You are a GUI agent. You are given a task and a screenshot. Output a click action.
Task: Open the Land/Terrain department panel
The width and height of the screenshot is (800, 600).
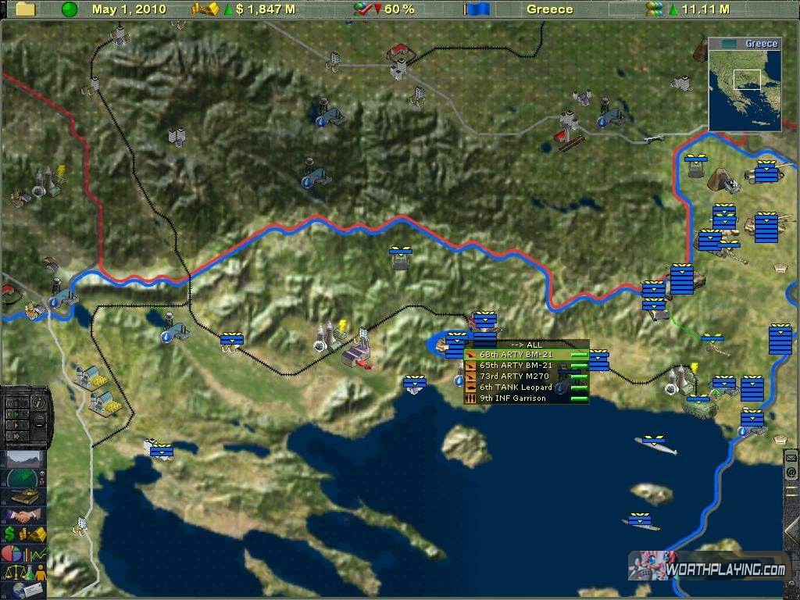coord(25,459)
